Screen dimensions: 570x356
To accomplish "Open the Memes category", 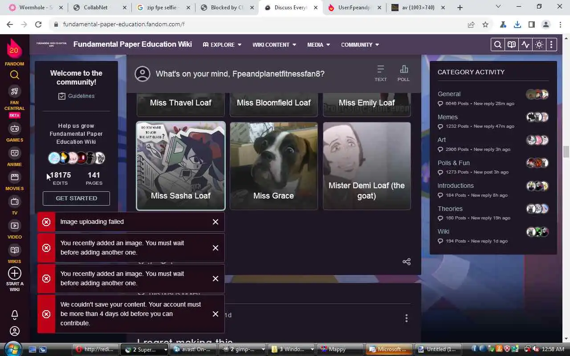I will pyautogui.click(x=448, y=117).
